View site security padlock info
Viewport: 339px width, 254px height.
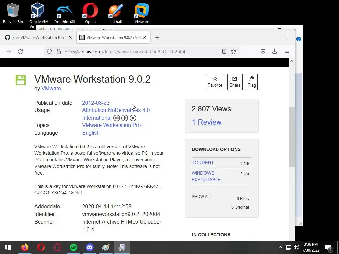tap(58, 51)
